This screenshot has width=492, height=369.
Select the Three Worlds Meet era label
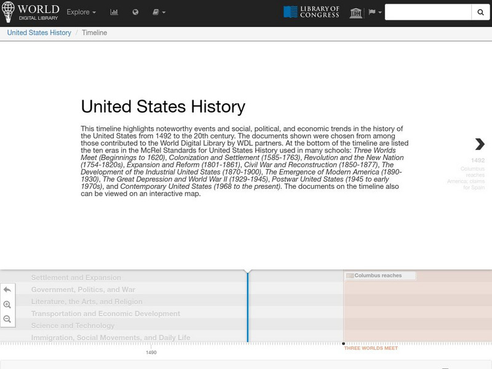[371, 348]
